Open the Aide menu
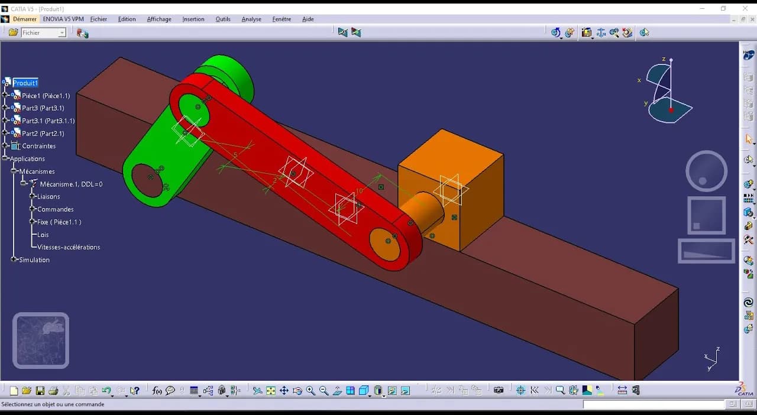Viewport: 757px width, 415px height. (x=308, y=19)
